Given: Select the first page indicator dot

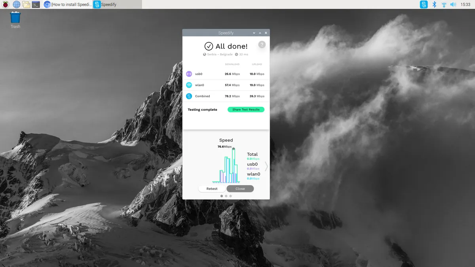Looking at the screenshot, I should click(x=221, y=196).
